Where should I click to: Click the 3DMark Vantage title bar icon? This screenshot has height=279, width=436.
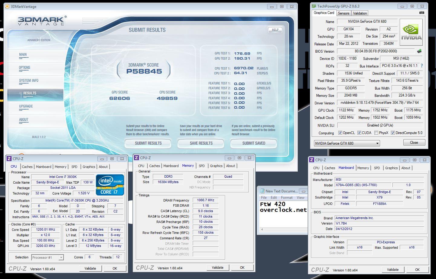click(8, 6)
